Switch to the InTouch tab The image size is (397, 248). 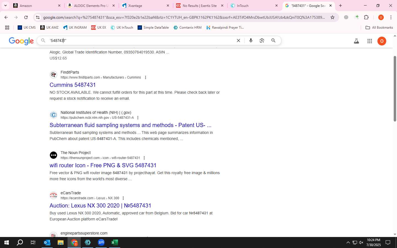(254, 6)
